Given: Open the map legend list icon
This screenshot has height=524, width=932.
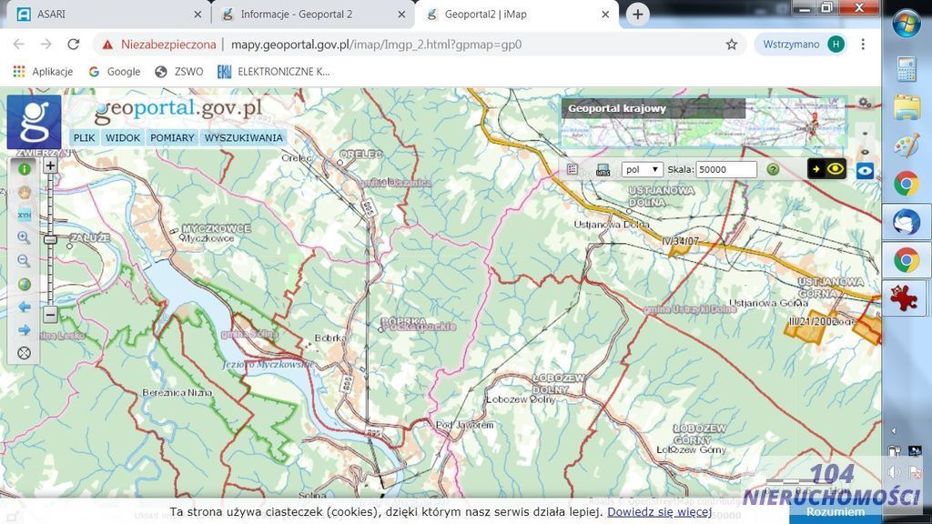Looking at the screenshot, I should pos(572,170).
